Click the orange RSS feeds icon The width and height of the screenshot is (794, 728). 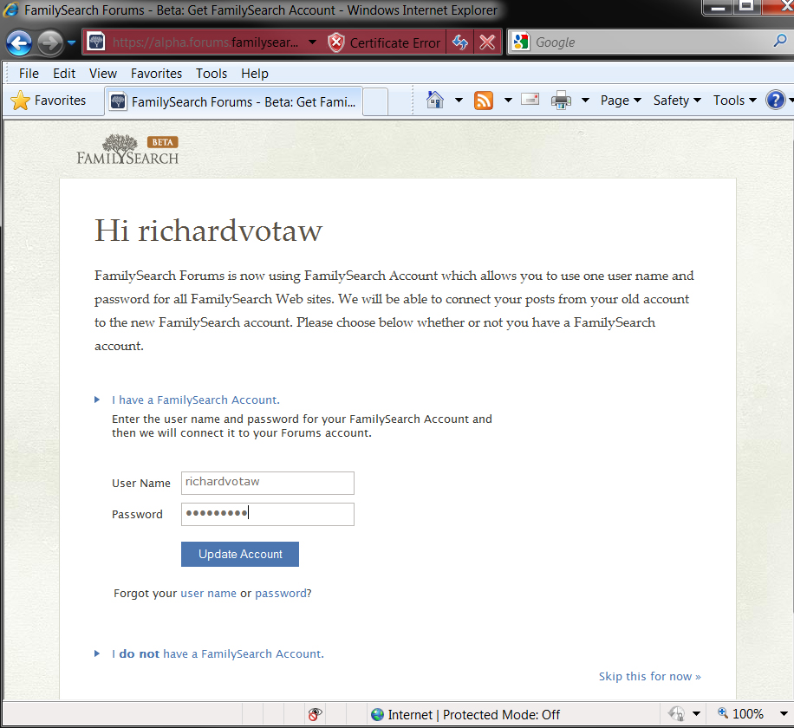click(484, 101)
